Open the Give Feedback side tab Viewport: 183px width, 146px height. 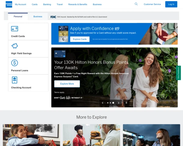(178, 73)
